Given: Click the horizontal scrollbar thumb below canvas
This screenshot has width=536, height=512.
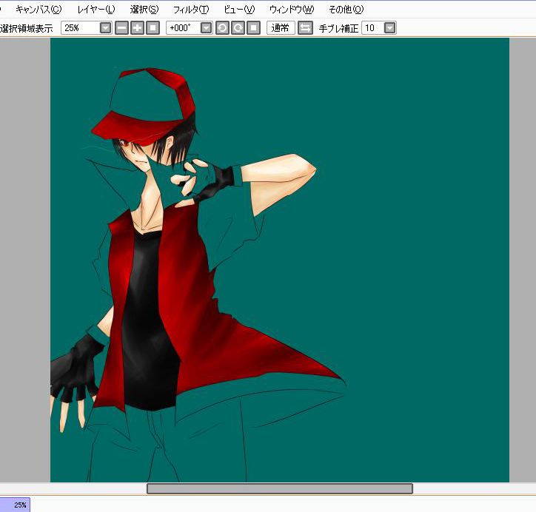Looking at the screenshot, I should tap(279, 488).
